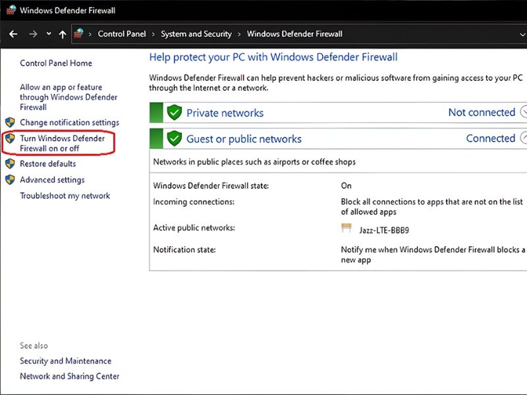Image resolution: width=527 pixels, height=395 pixels.
Task: Click the green shield beside Guest or public networks
Action: click(174, 138)
